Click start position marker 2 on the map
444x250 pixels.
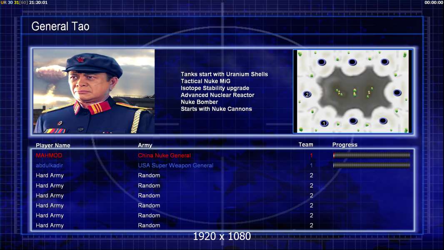click(x=307, y=94)
